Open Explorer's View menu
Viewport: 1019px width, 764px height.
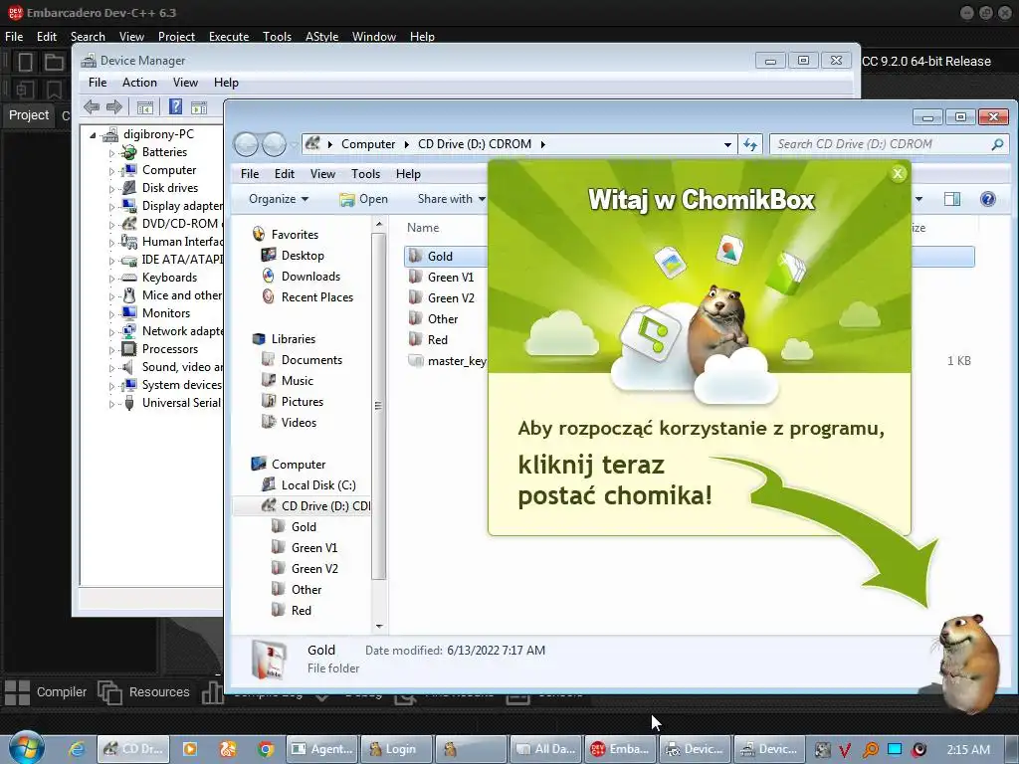(322, 174)
